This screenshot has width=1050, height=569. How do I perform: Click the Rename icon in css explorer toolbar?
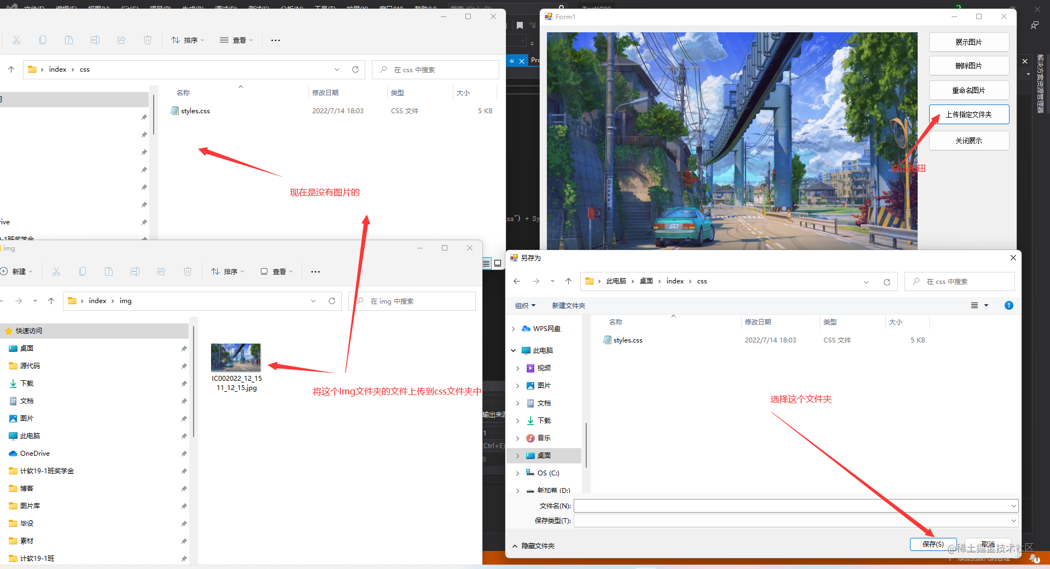click(95, 40)
